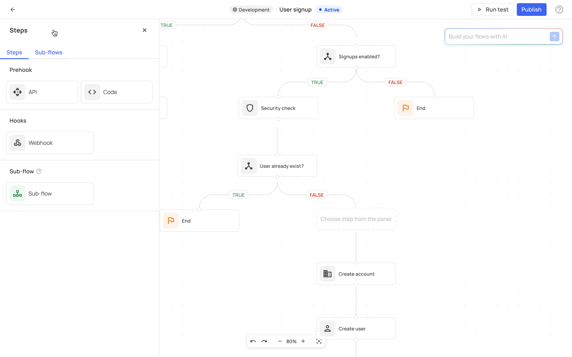Viewport: 572px width, 357px height.
Task: Switch to the Steps tab
Action: click(14, 52)
